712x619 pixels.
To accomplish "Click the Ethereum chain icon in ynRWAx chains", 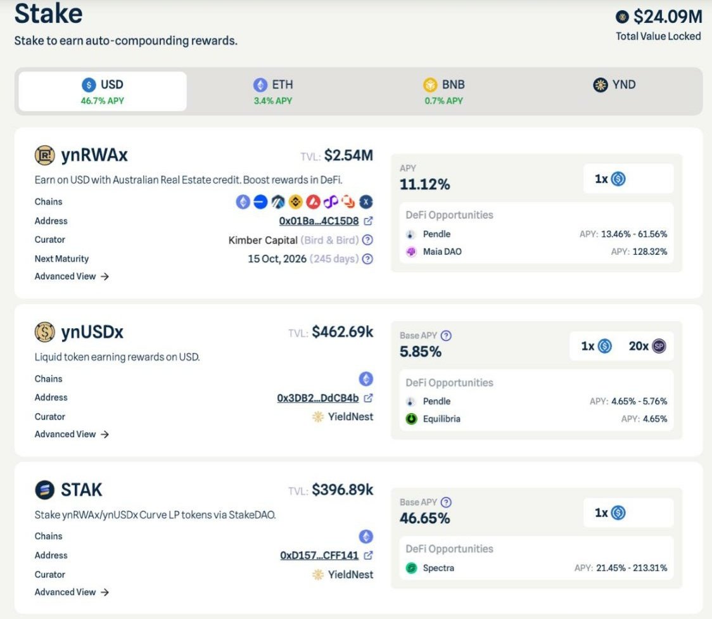I will (243, 201).
